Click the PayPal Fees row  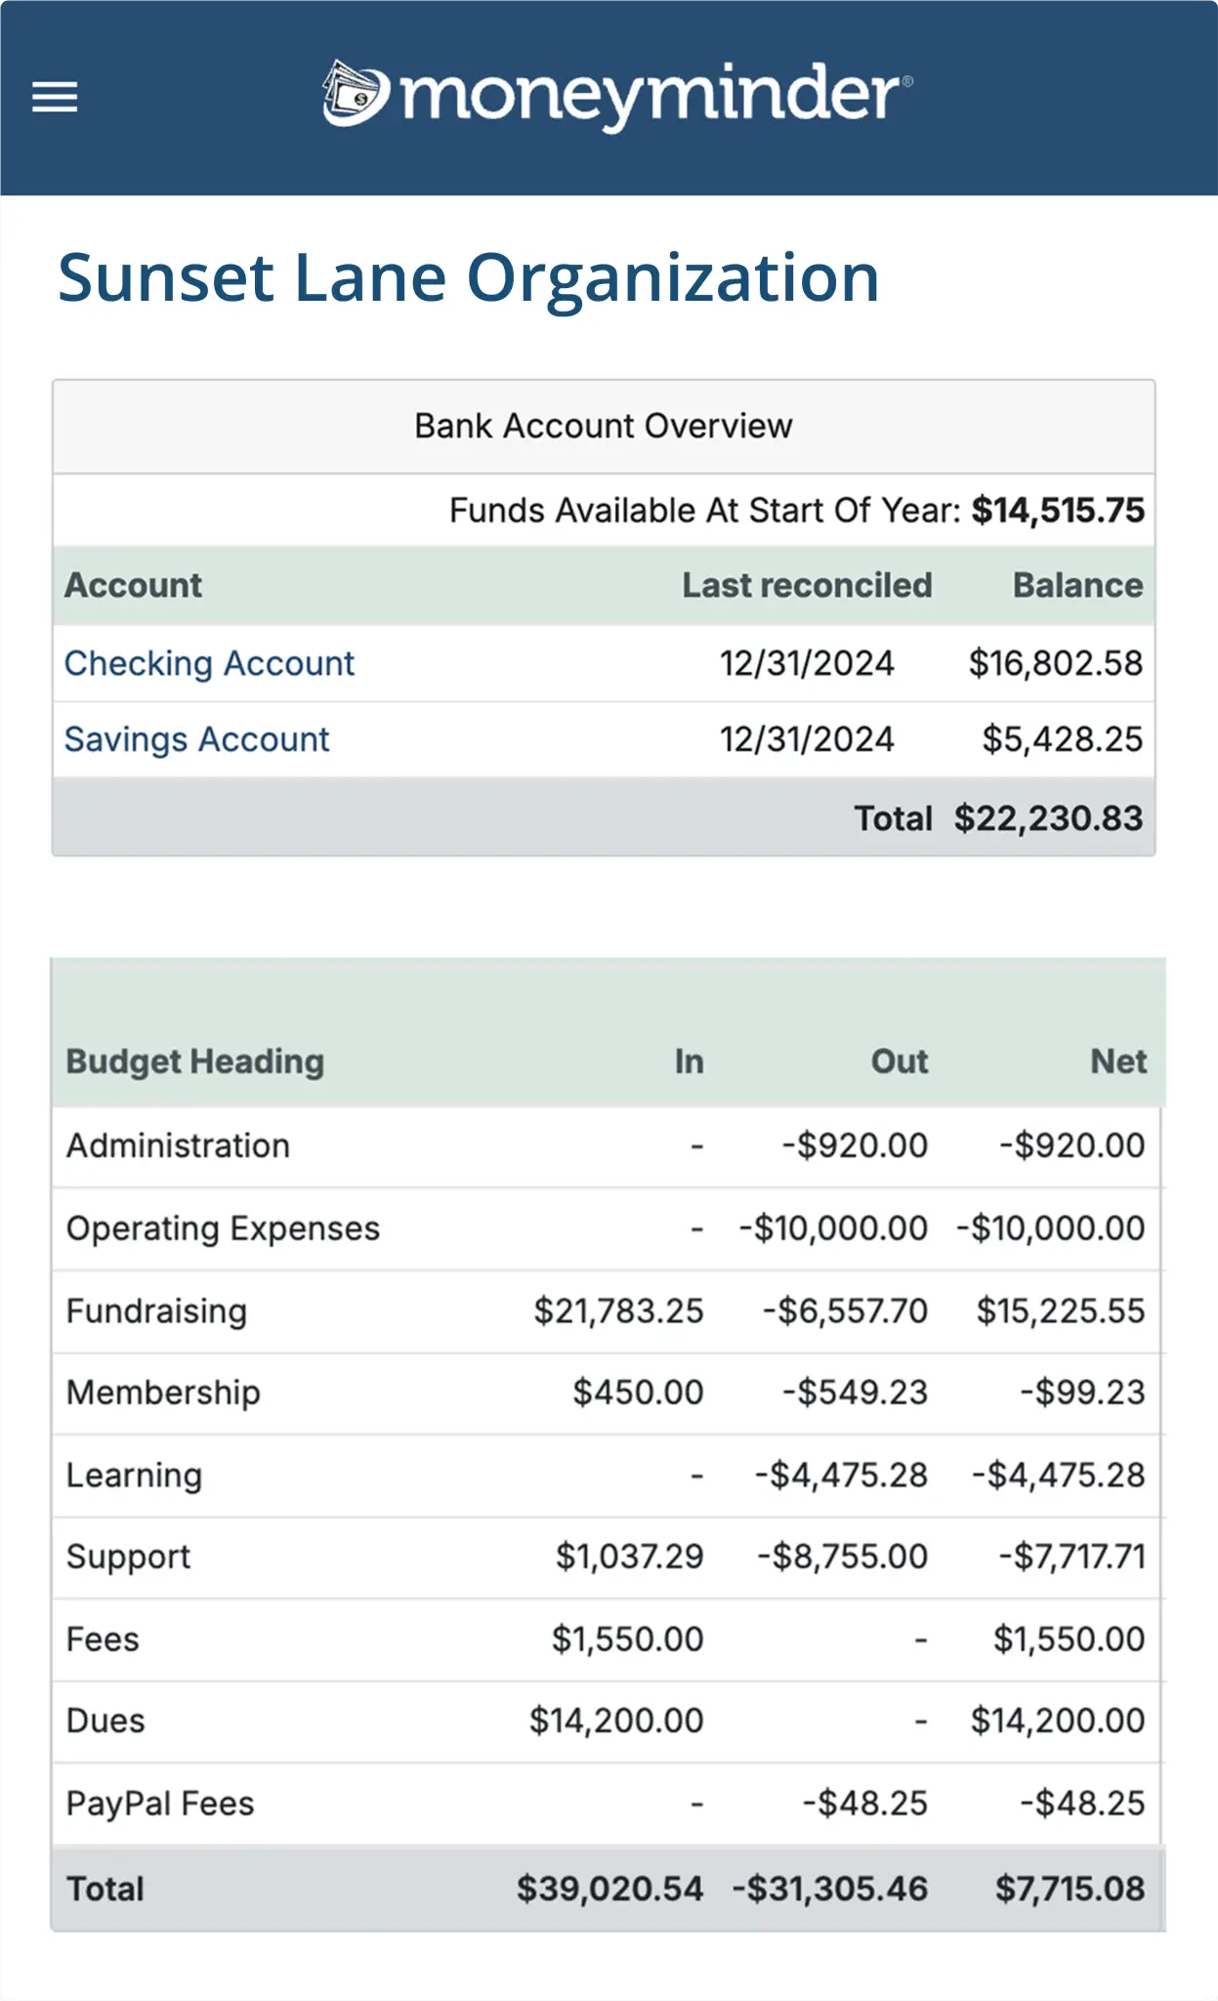[x=160, y=1803]
